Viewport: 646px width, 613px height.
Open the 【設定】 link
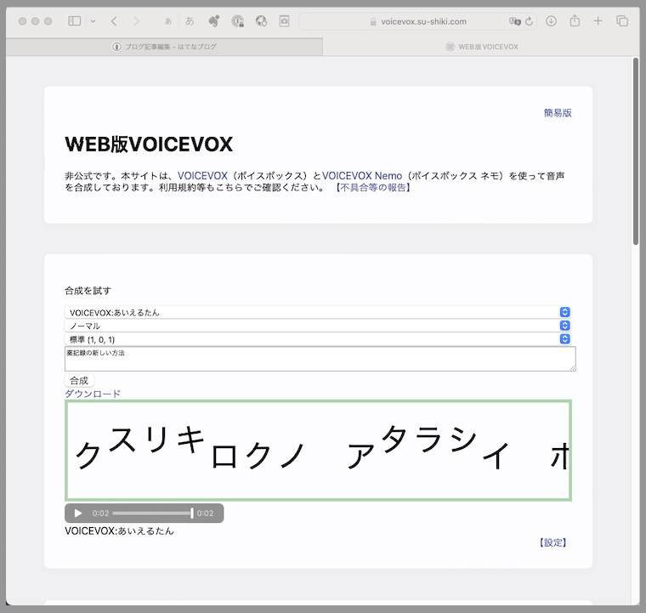[x=553, y=542]
